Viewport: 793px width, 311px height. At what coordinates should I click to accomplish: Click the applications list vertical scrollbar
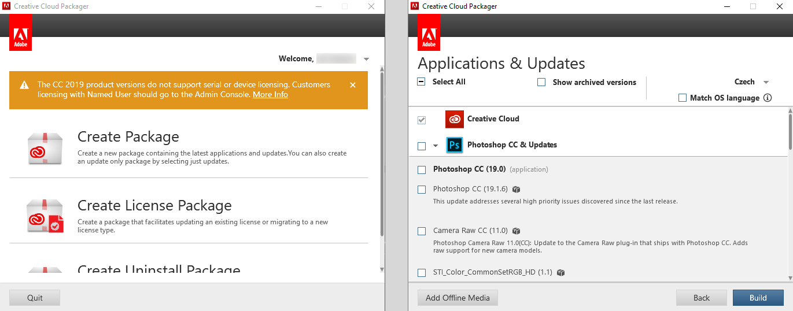pyautogui.click(x=790, y=132)
